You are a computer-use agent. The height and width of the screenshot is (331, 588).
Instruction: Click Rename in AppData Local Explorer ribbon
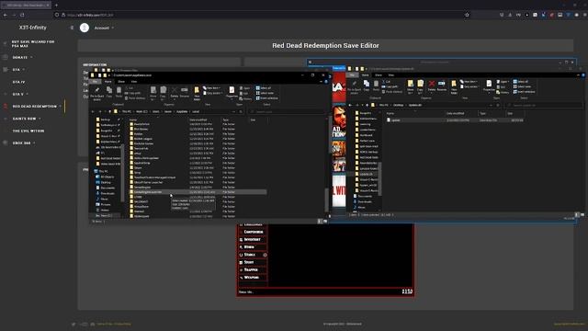(x=184, y=92)
